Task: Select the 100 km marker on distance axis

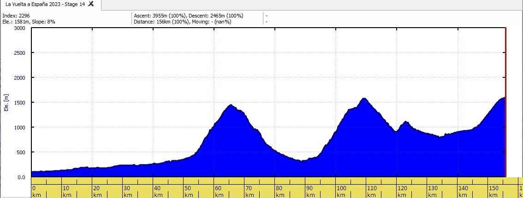Action: 341,192
